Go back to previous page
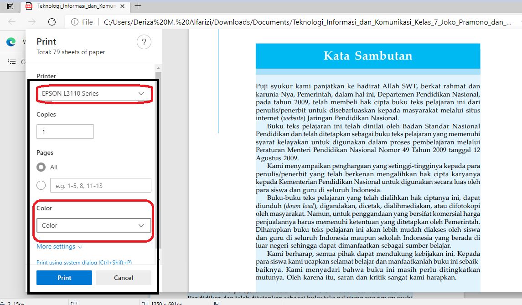The image size is (522, 305). 12,22
